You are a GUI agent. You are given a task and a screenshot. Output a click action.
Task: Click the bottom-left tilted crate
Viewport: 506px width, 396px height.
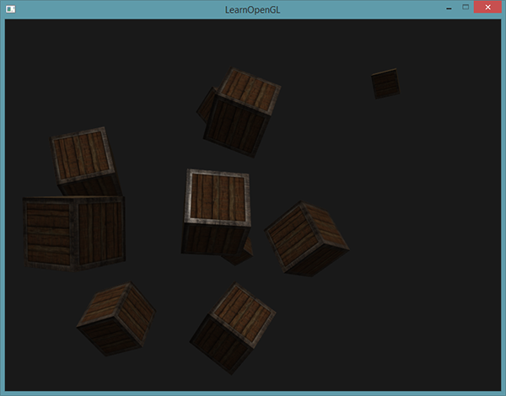pyautogui.click(x=116, y=318)
